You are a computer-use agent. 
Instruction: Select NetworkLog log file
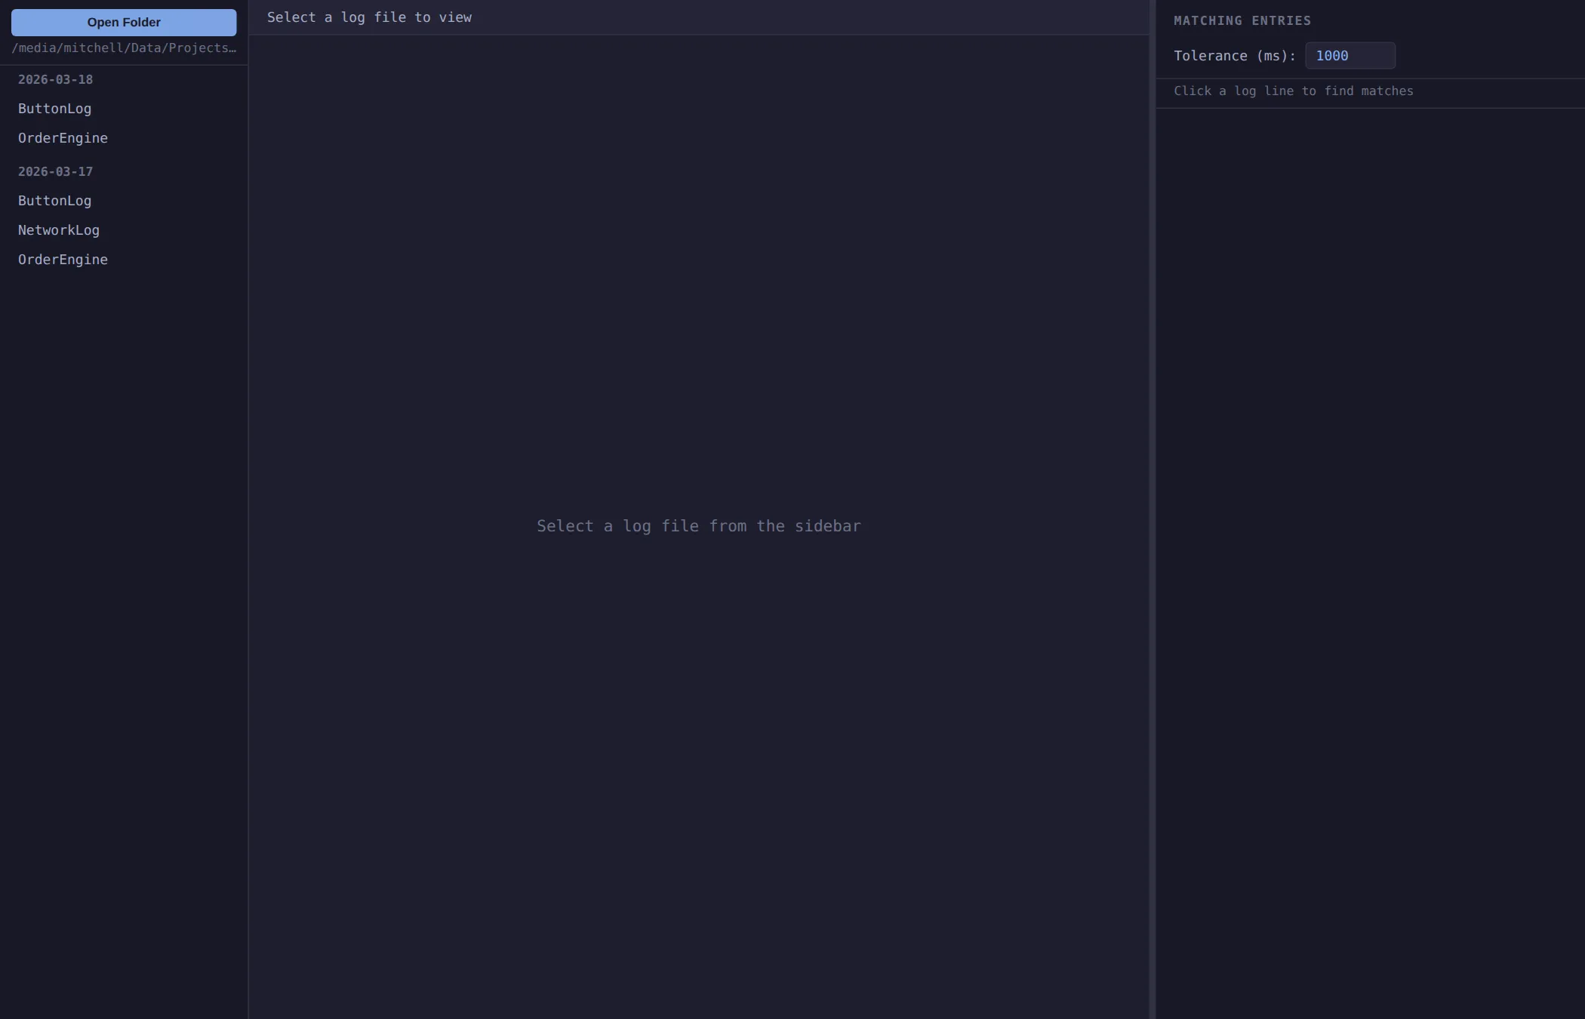pos(124,230)
